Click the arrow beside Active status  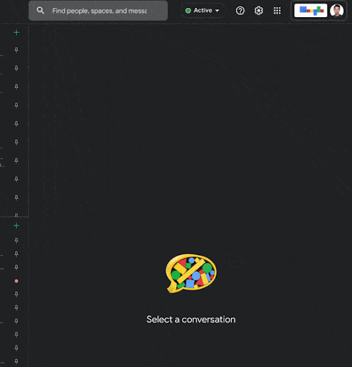(x=217, y=11)
